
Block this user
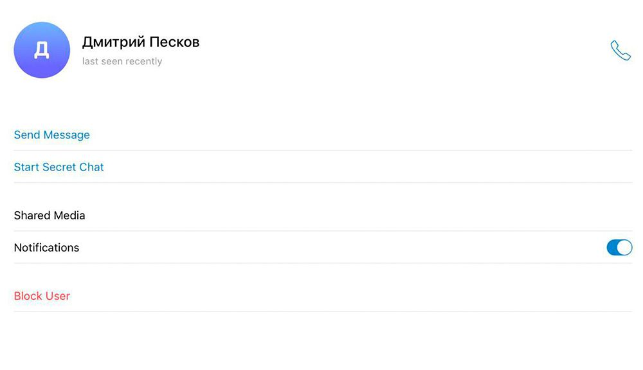pyautogui.click(x=42, y=296)
